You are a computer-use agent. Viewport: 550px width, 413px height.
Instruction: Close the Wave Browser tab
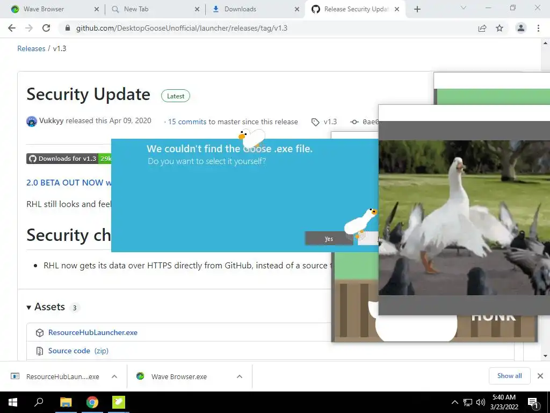(97, 9)
